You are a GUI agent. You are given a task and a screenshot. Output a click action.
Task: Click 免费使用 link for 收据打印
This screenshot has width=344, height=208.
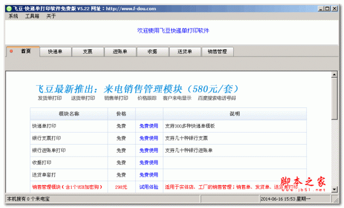148,162
